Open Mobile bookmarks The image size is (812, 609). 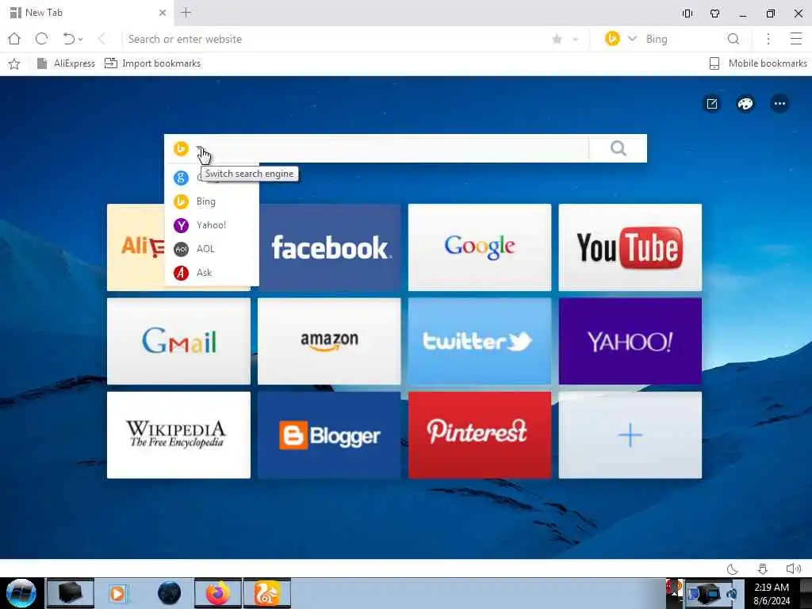pos(757,63)
